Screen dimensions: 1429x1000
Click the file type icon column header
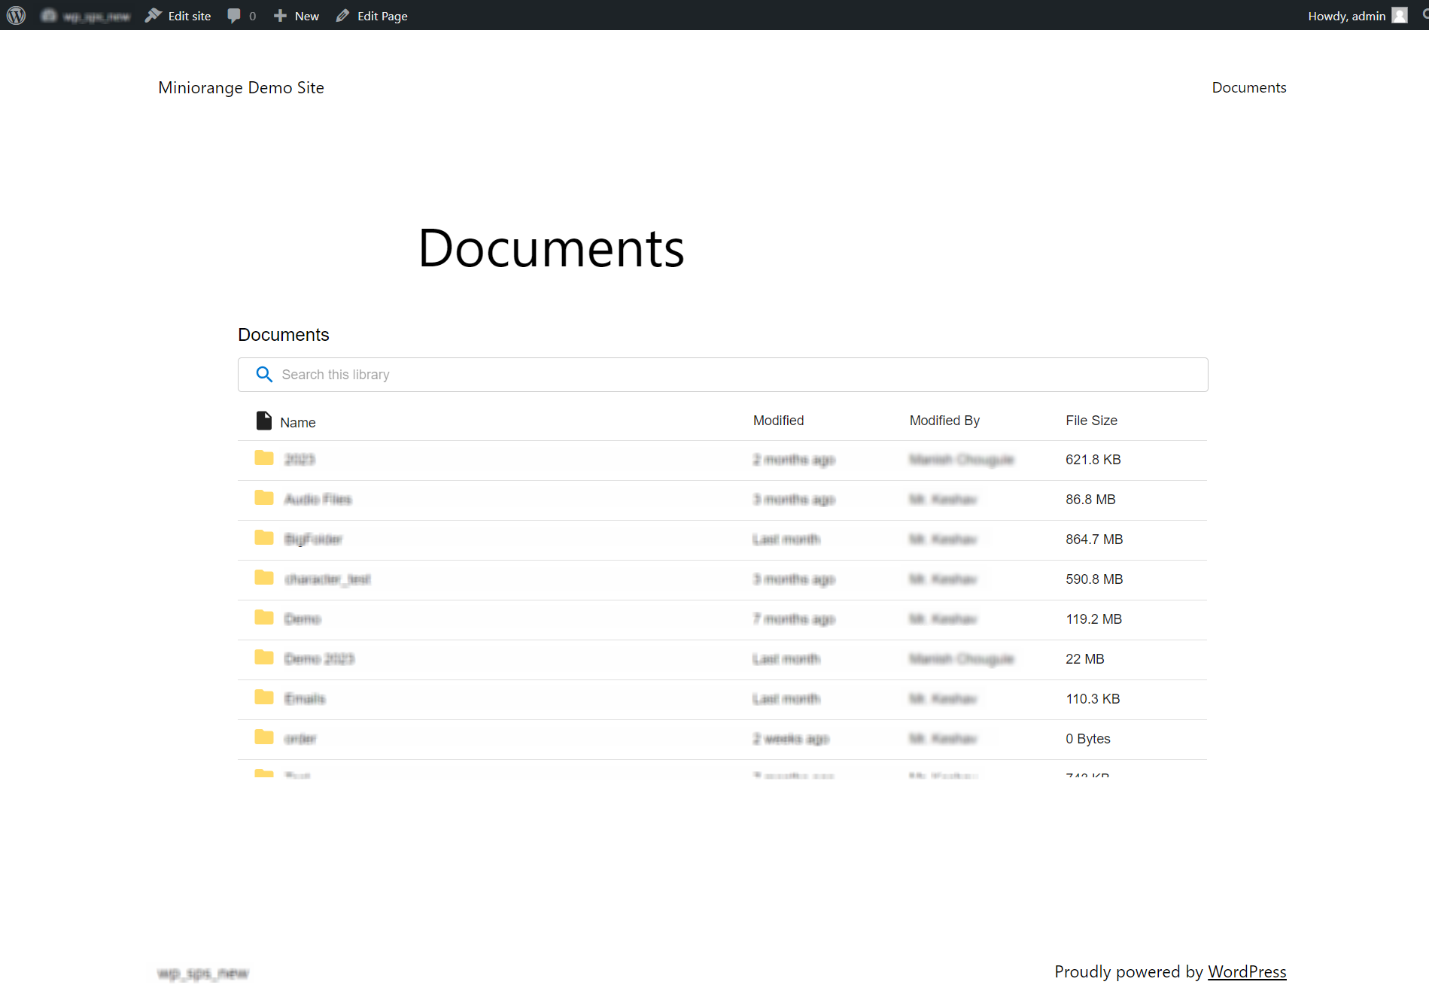(264, 421)
